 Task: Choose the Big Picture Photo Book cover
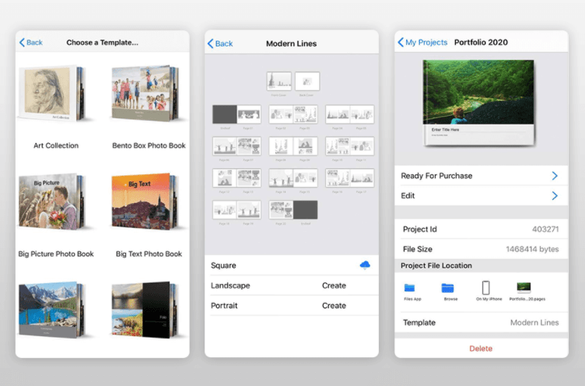point(53,202)
